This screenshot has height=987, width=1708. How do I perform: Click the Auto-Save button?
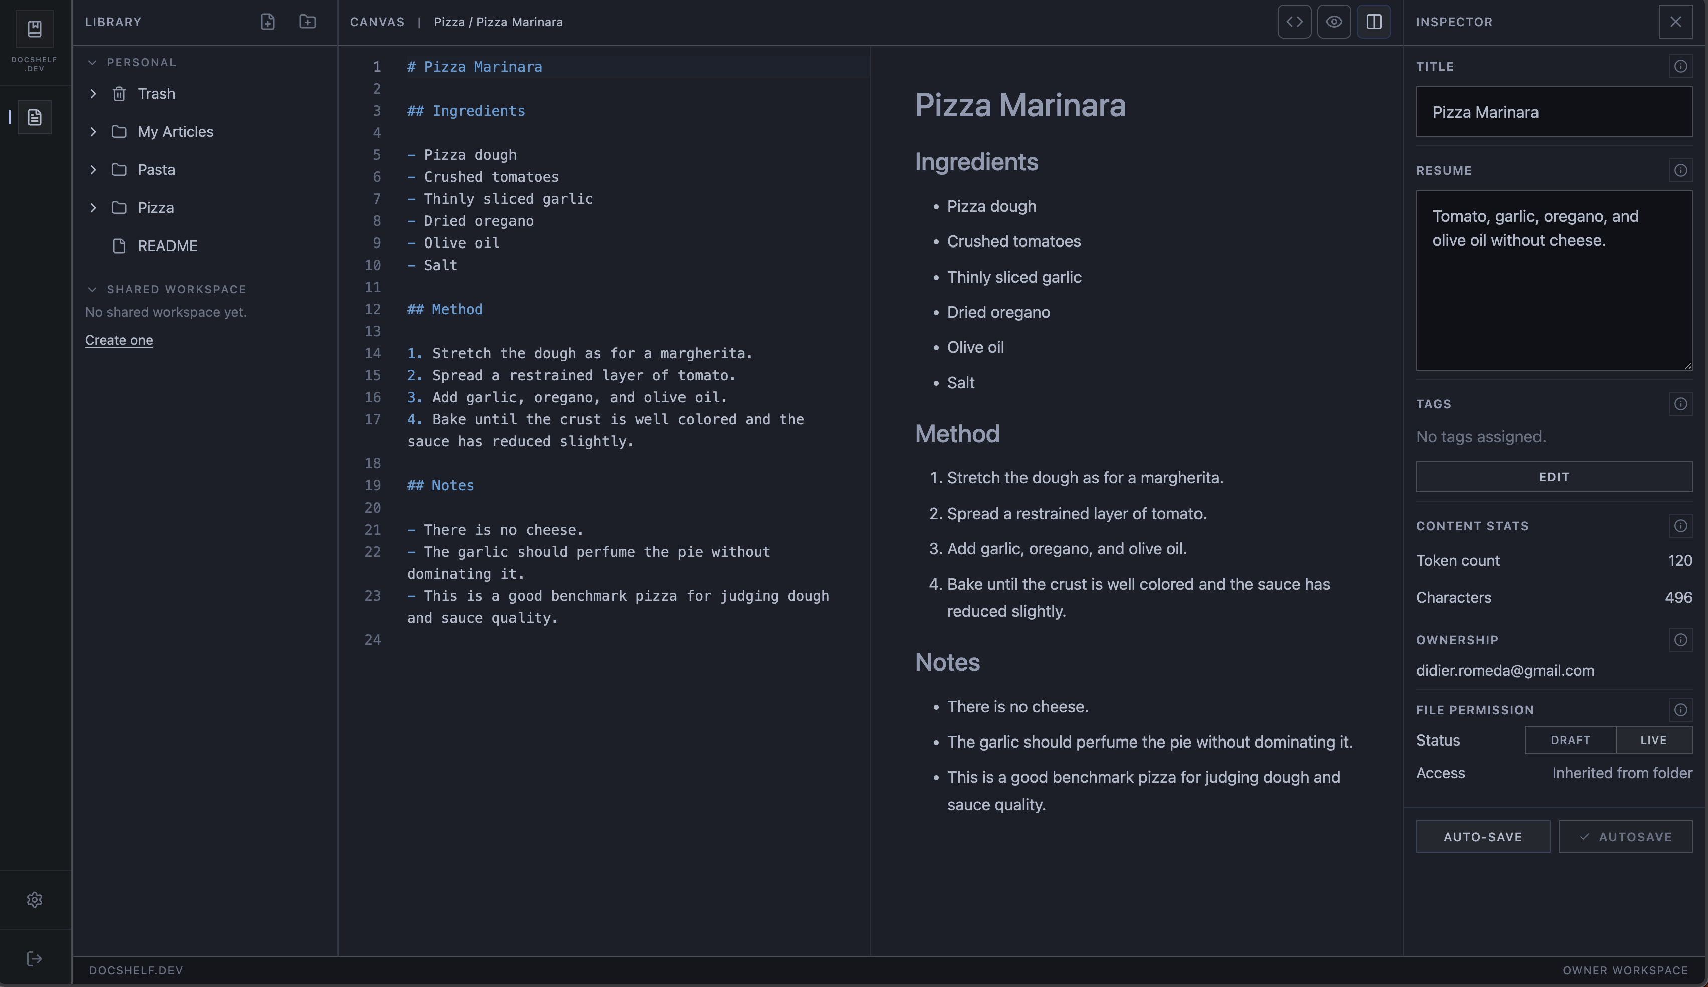1482,837
